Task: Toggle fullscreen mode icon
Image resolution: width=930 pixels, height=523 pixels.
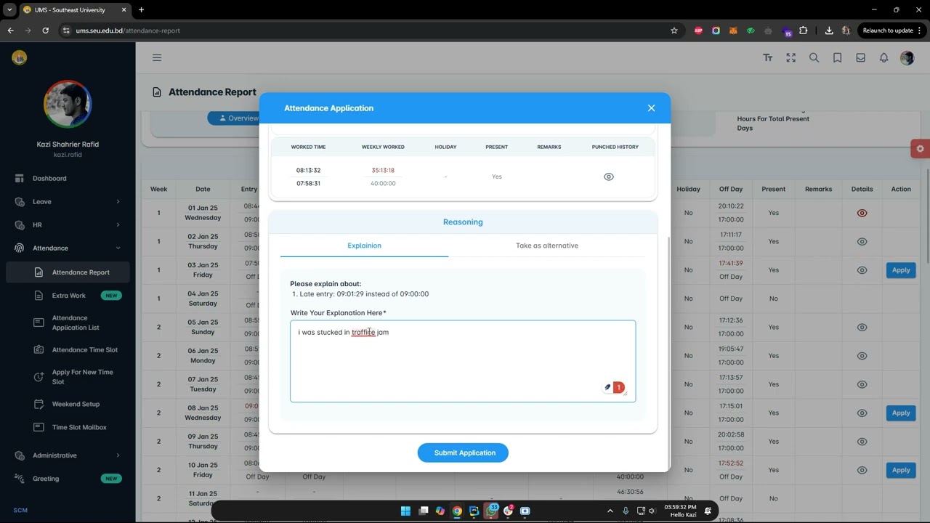Action: [790, 57]
